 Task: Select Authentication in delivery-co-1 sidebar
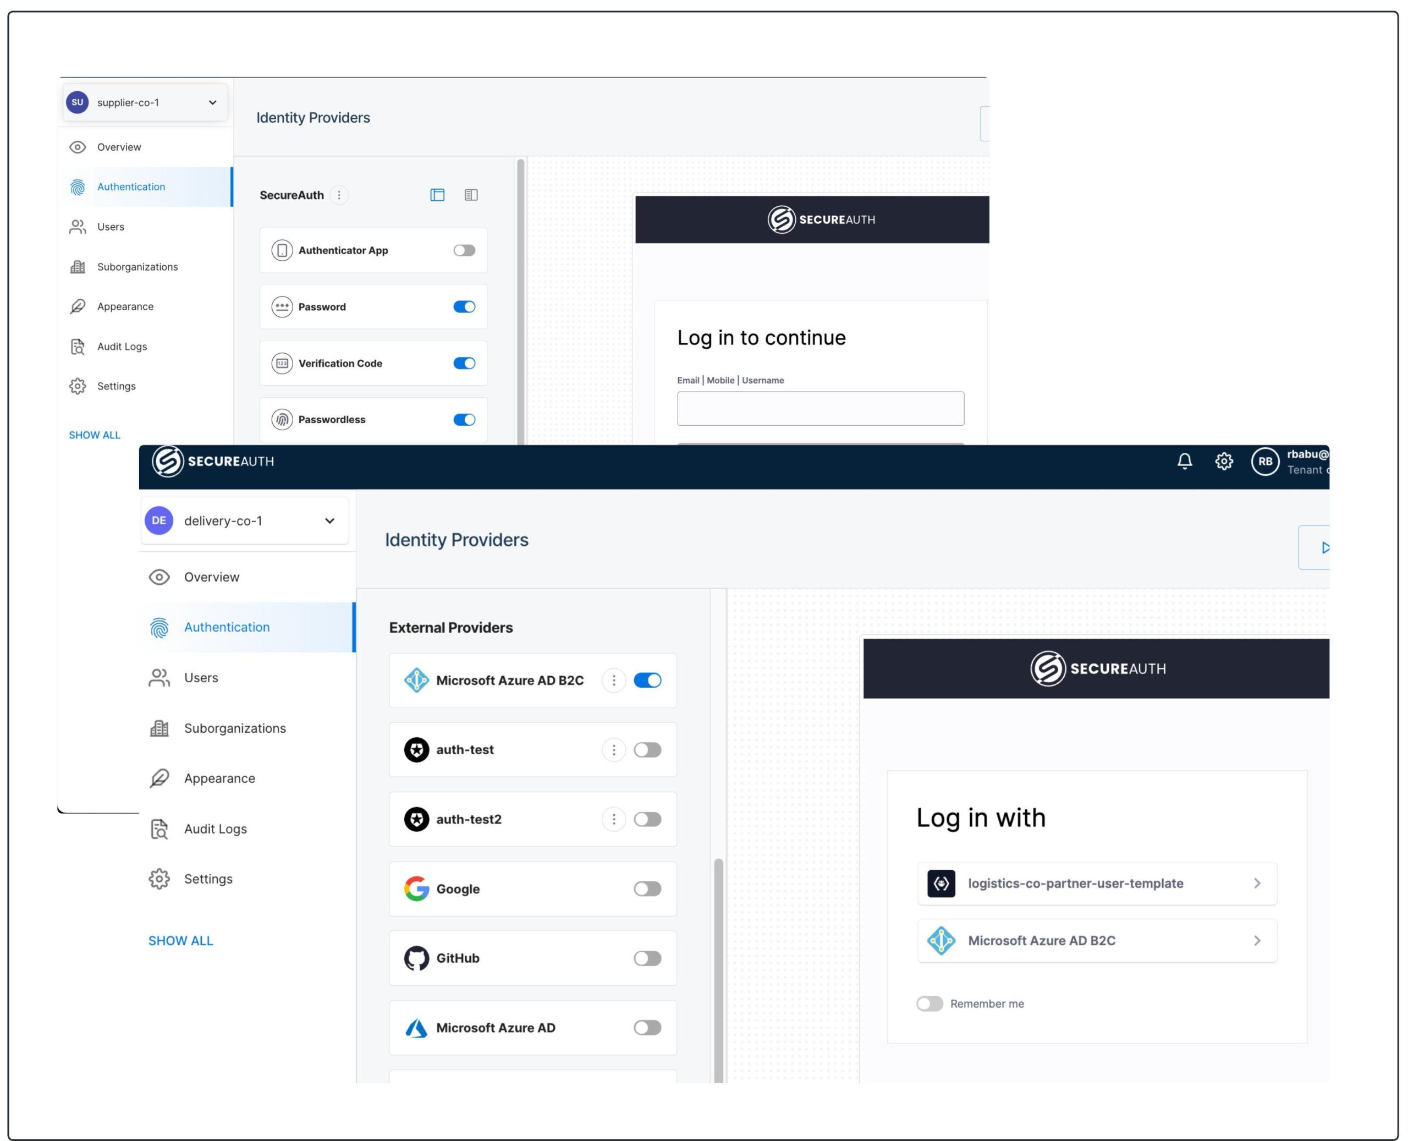(x=247, y=628)
